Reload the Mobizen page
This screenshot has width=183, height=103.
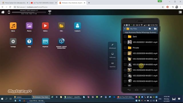[x=10, y=7]
